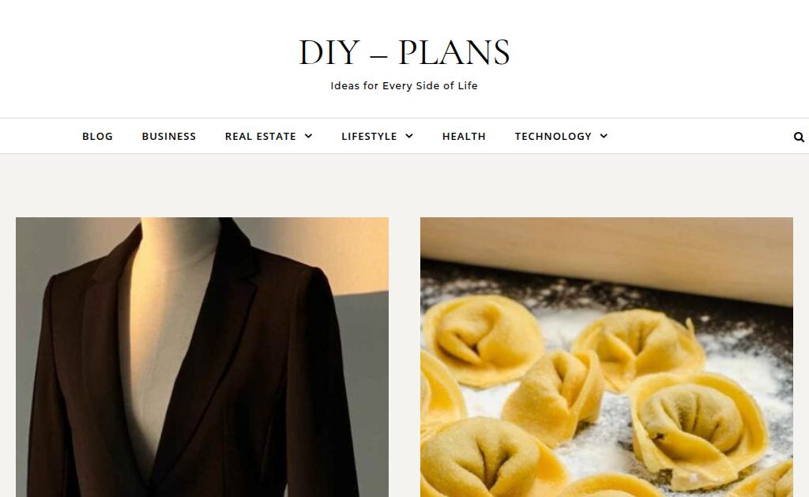The image size is (809, 497).
Task: Open the Health category page
Action: [464, 136]
